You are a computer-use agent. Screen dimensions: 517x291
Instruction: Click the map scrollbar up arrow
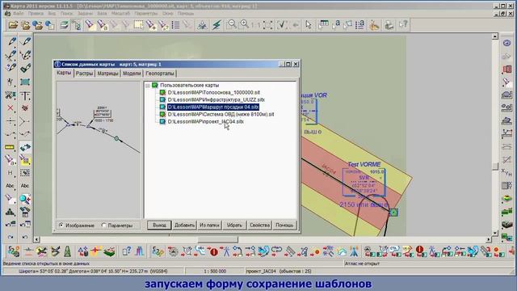pyautogui.click(x=495, y=36)
